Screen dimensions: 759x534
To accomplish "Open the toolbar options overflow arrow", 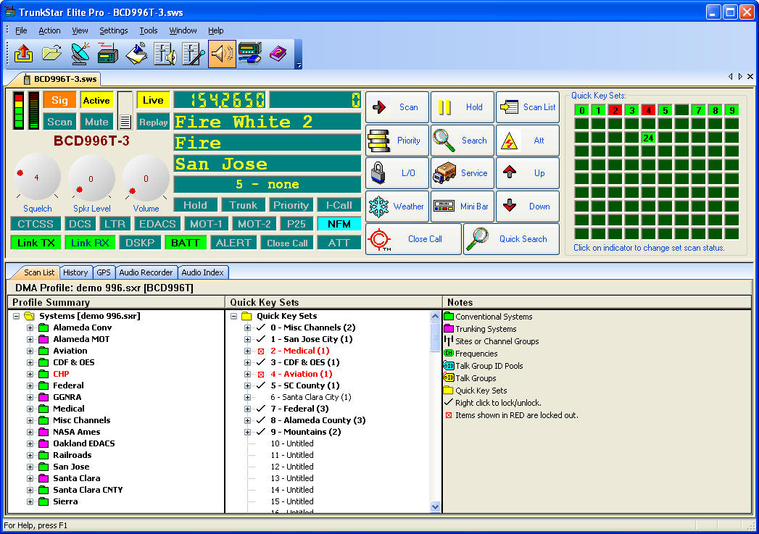I will [x=299, y=64].
